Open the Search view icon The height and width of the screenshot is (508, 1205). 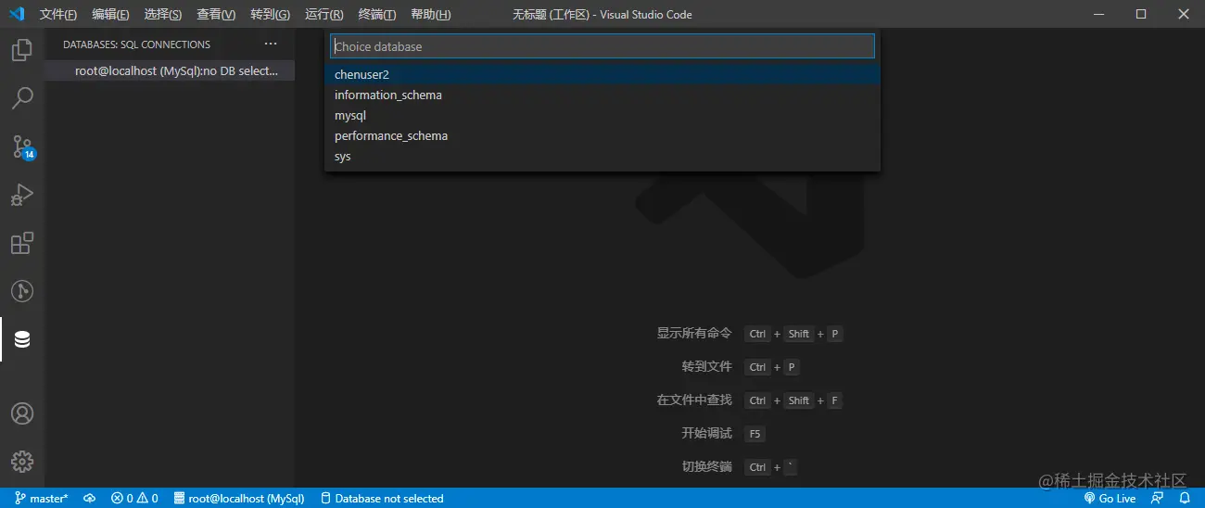point(22,97)
